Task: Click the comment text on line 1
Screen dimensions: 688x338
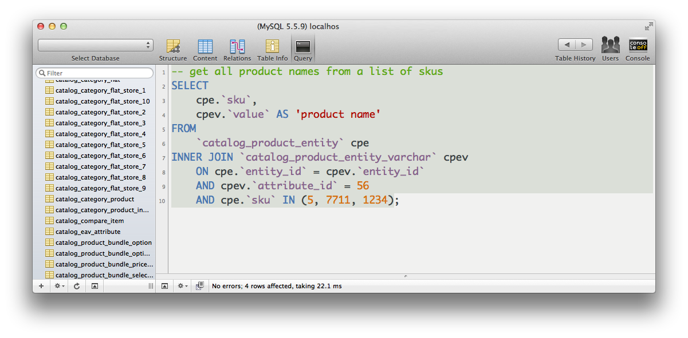Action: (x=308, y=71)
